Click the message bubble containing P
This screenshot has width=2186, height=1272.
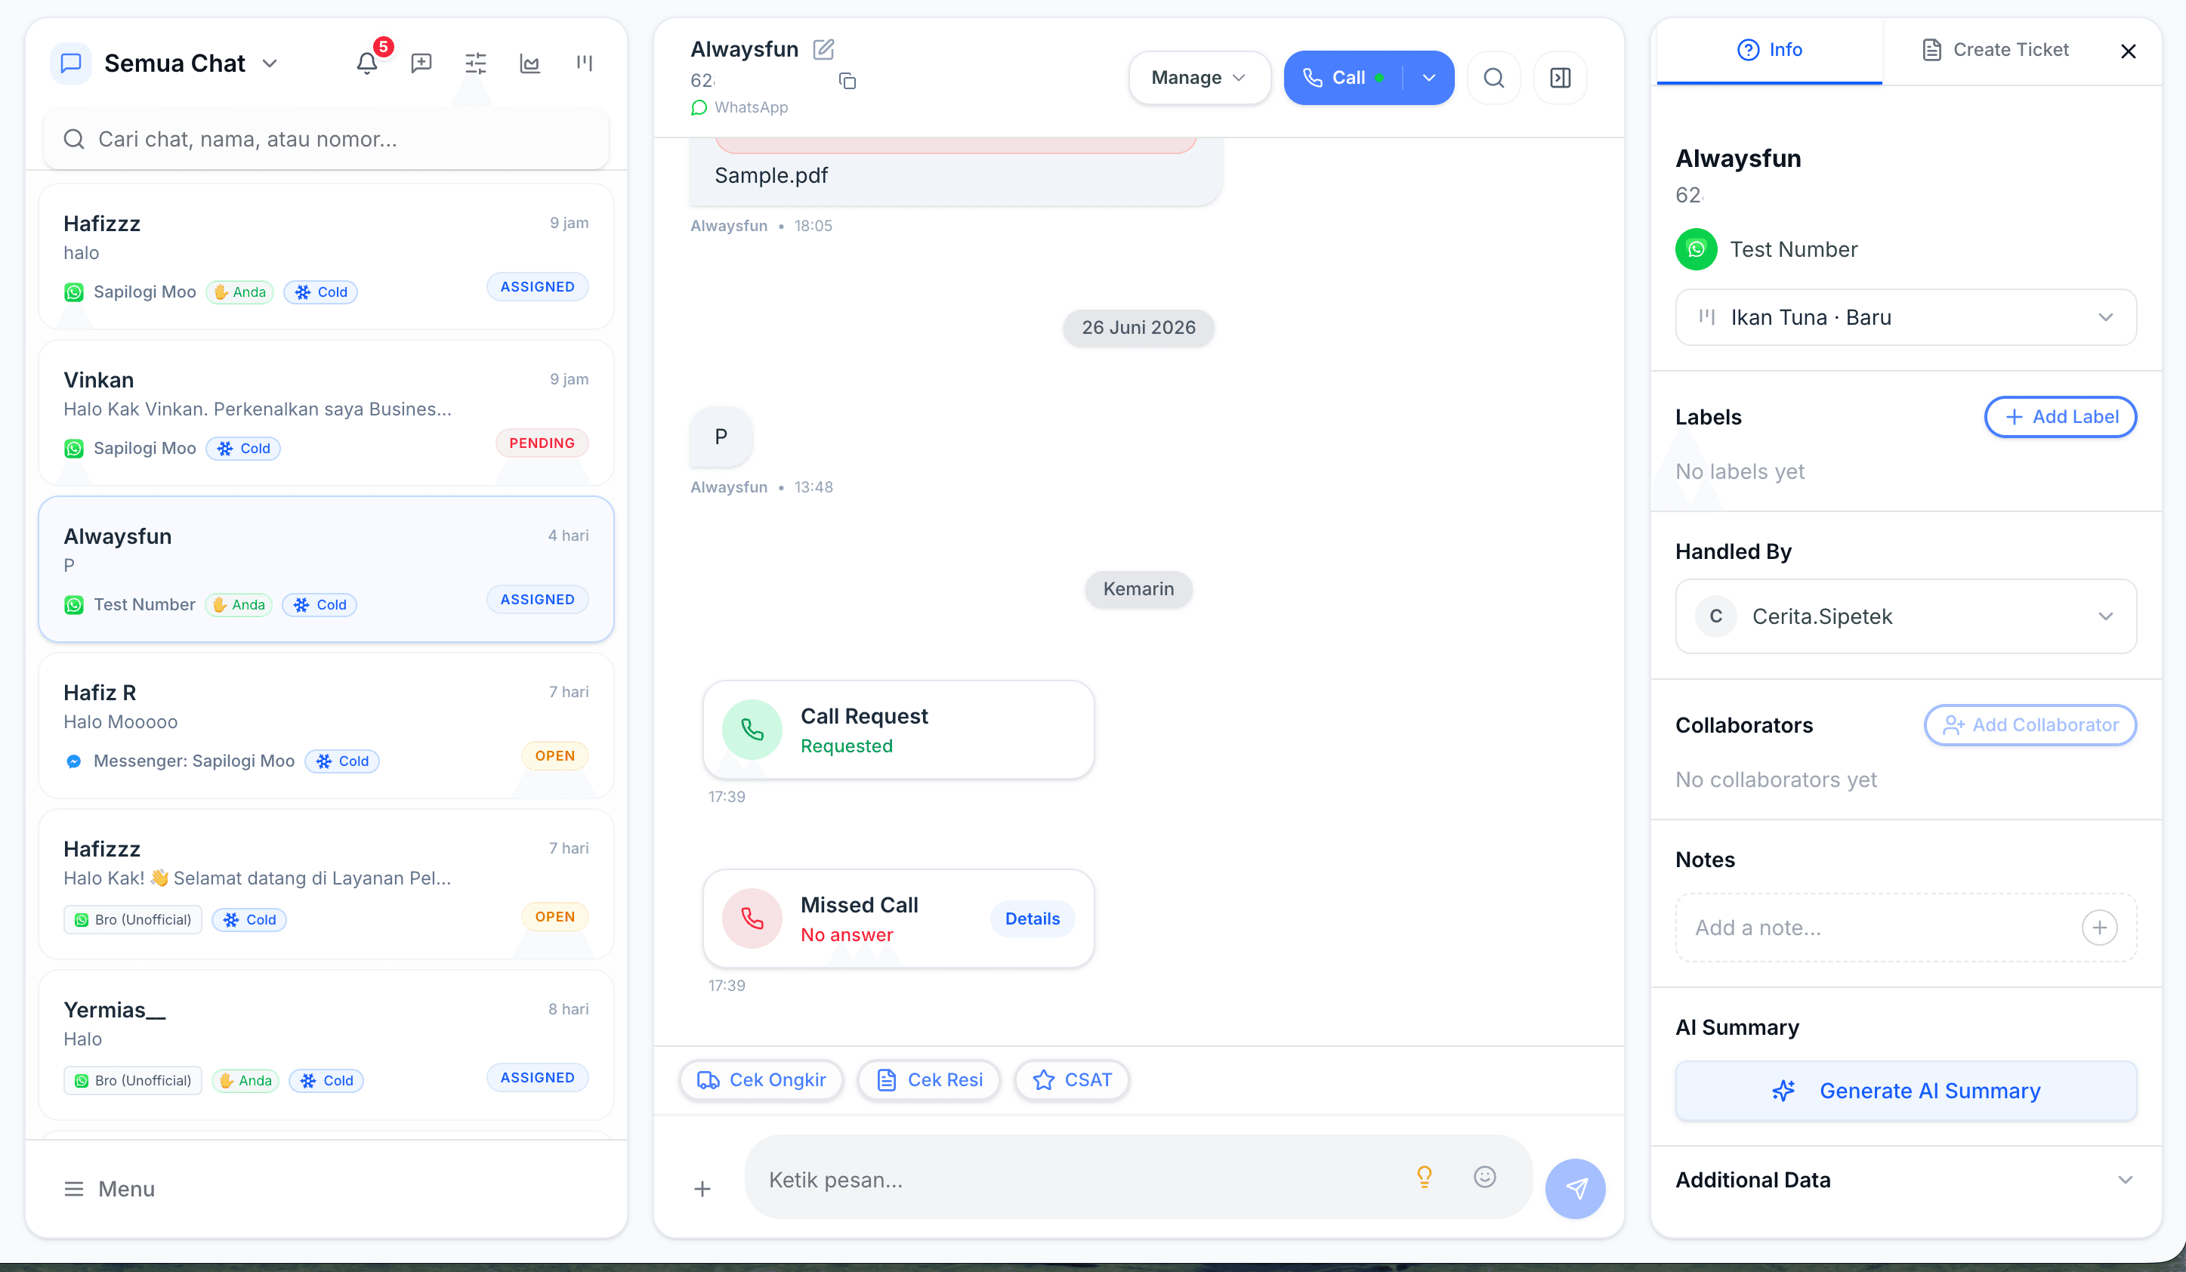[721, 437]
